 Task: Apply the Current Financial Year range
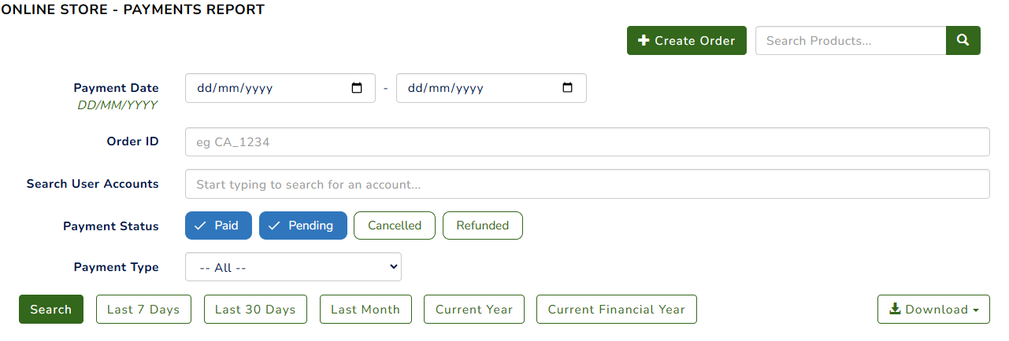click(616, 310)
